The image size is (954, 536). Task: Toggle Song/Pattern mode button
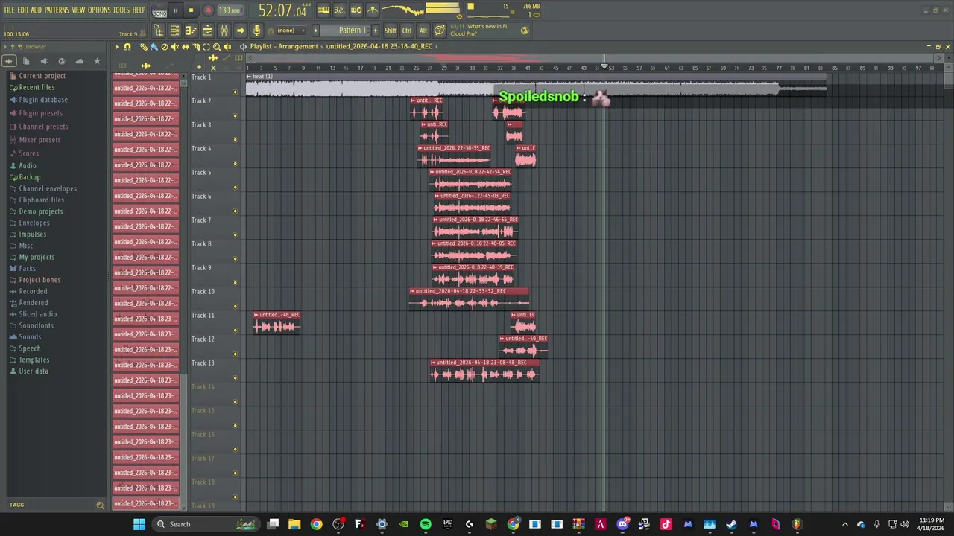(x=159, y=11)
